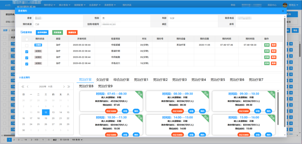Image resolution: width=302 pixels, height=144 pixels.
Task: Click the 合并申请单 button
Action: [43, 32]
